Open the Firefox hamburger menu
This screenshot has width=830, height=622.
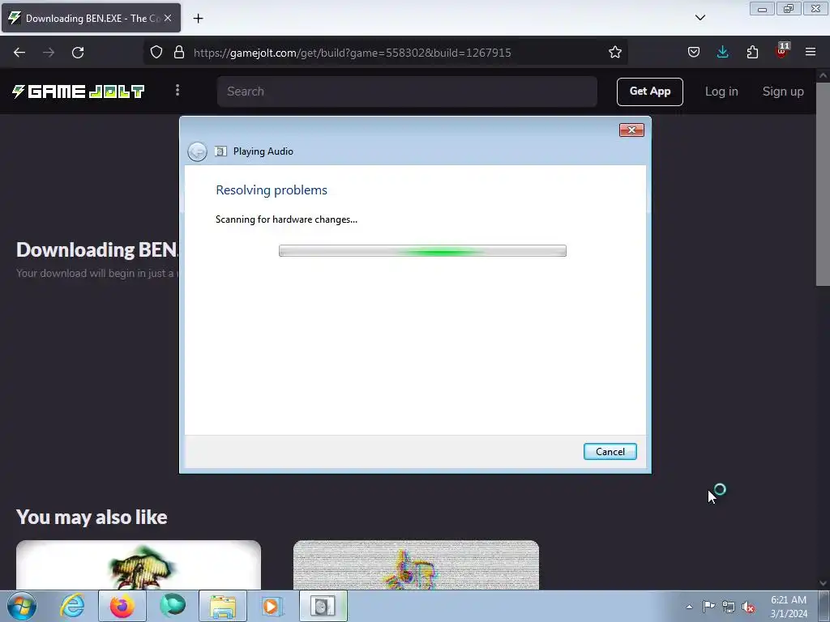811,52
